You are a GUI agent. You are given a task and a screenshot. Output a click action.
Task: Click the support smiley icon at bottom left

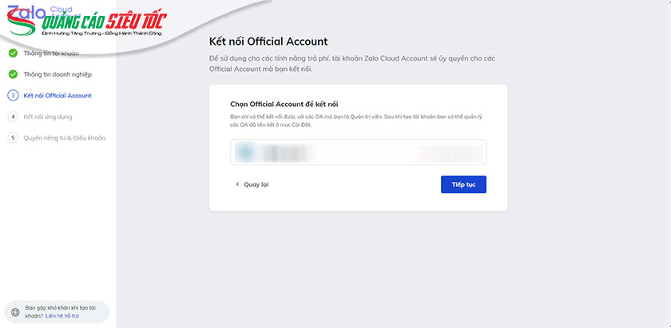pyautogui.click(x=15, y=311)
